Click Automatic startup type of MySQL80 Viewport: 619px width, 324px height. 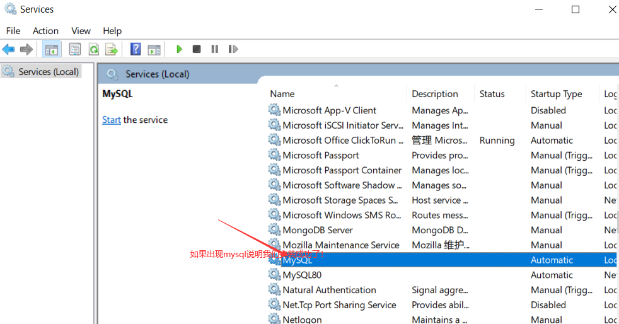552,275
